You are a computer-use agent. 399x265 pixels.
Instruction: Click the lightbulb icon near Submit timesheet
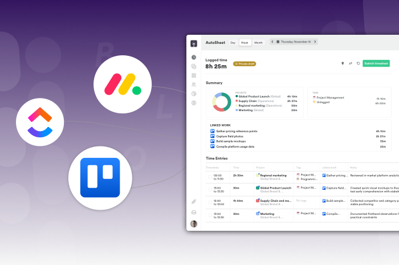pos(343,63)
